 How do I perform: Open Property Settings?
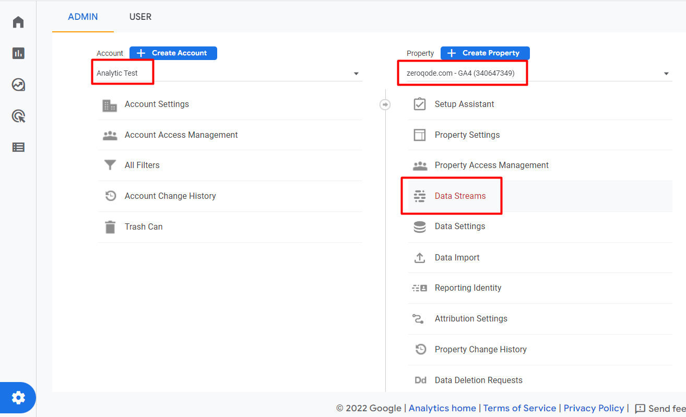(467, 135)
